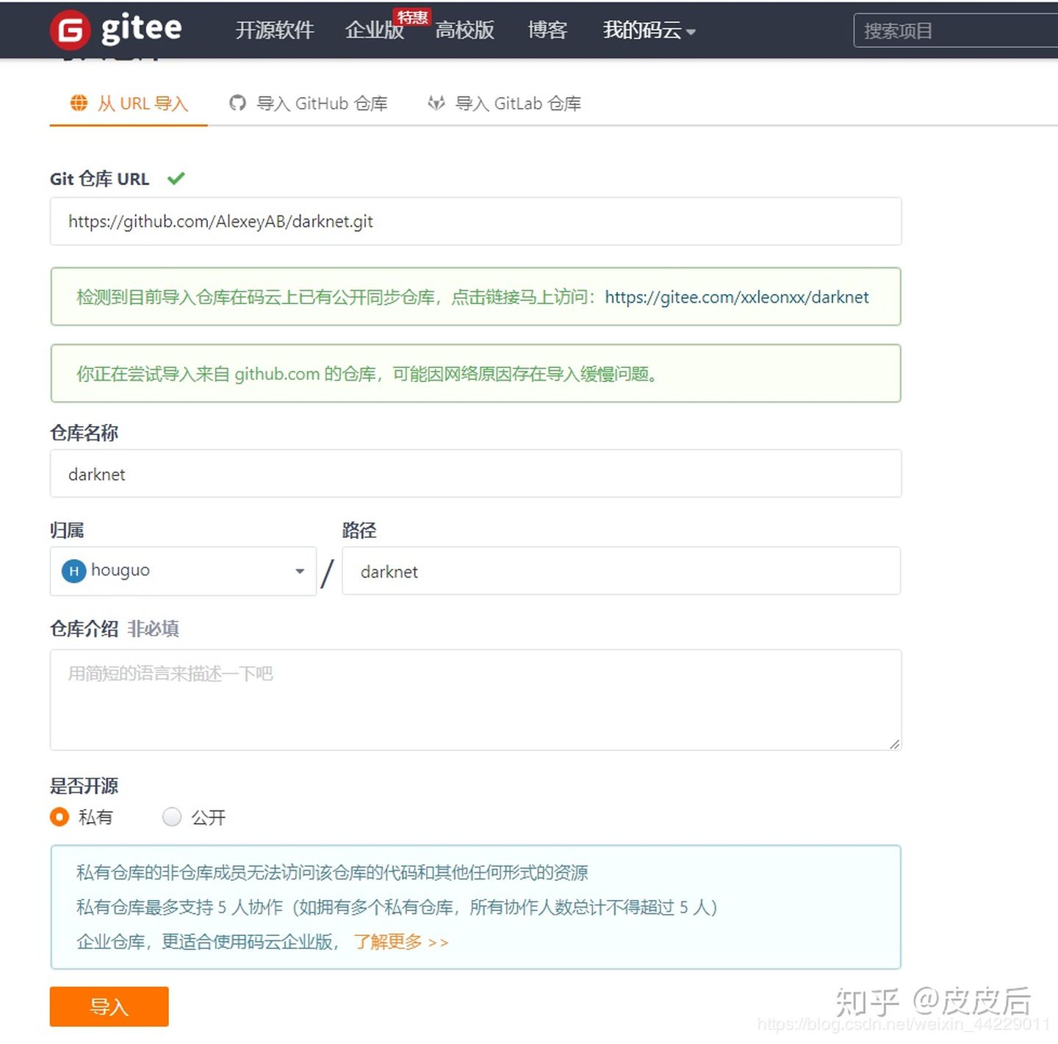Click the houguo user avatar icon
The height and width of the screenshot is (1044, 1058).
click(x=73, y=571)
